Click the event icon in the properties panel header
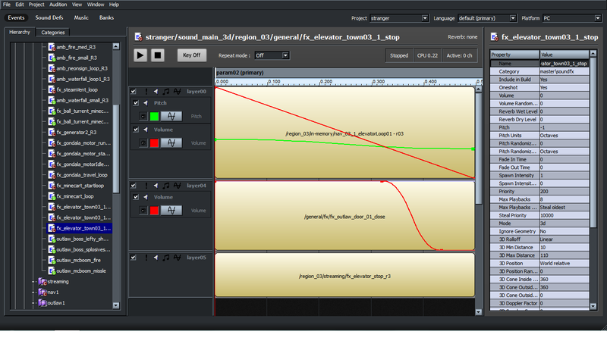 495,36
